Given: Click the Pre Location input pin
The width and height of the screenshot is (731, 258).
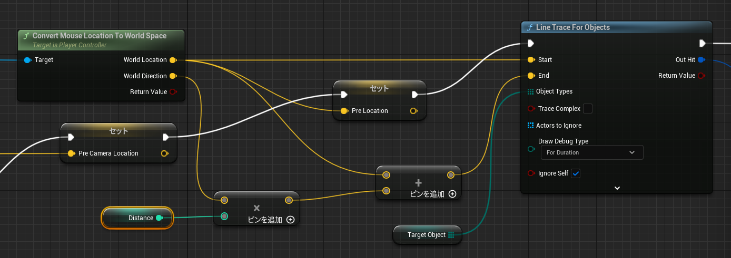Looking at the screenshot, I should click(x=344, y=111).
